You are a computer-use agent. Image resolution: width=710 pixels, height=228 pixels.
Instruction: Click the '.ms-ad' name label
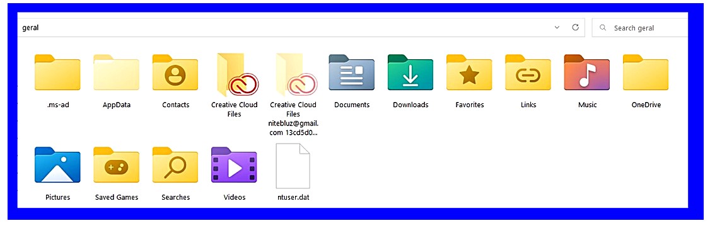[x=57, y=105]
